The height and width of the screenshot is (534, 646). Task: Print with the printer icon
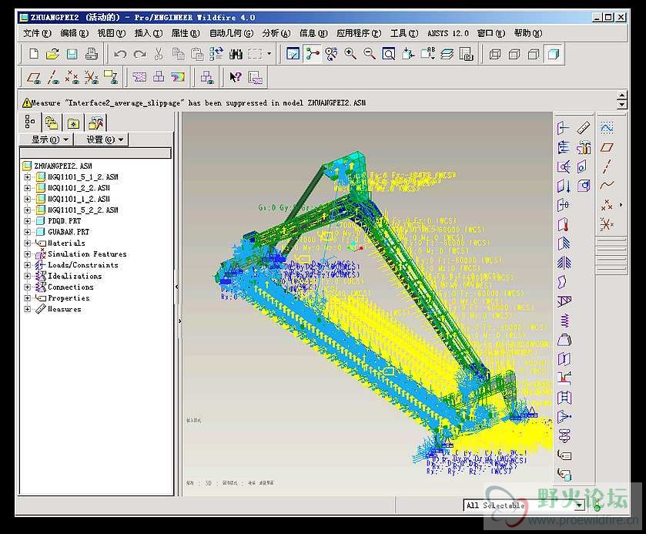[x=91, y=54]
